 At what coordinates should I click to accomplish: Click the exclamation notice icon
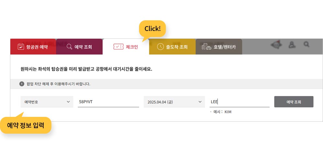click(22, 84)
